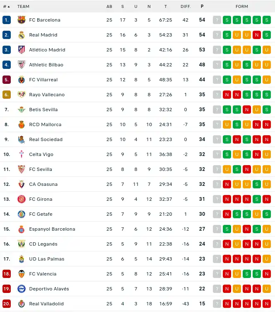The image size is (275, 312).
Task: Sort standings by AB column header
Action: (x=109, y=7)
